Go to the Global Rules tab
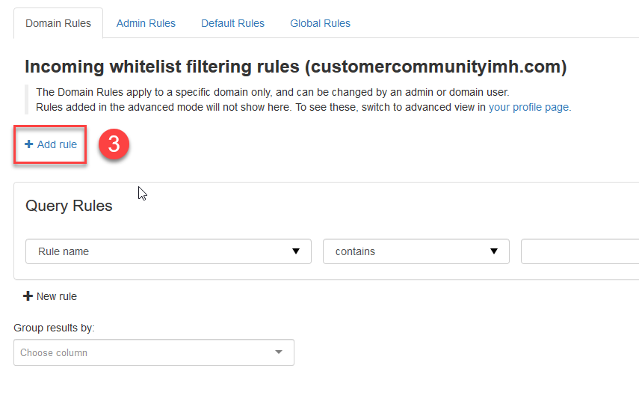Screen dimensions: 639x401 320,23
